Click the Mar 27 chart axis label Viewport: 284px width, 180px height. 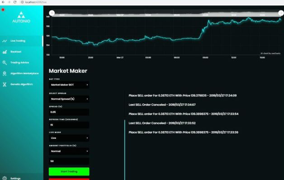[x=120, y=57]
